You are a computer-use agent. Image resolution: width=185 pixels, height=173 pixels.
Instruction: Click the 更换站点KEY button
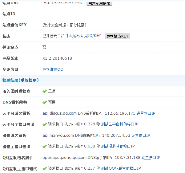click(x=117, y=36)
